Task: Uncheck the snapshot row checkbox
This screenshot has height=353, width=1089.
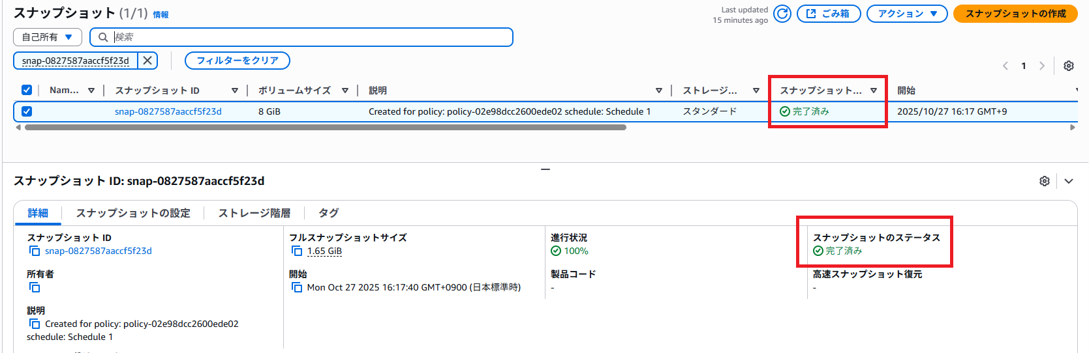Action: click(27, 111)
